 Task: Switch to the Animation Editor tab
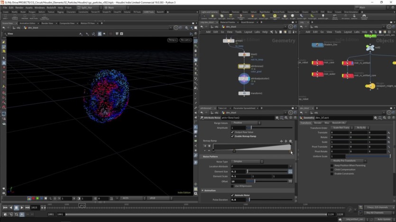28,23
